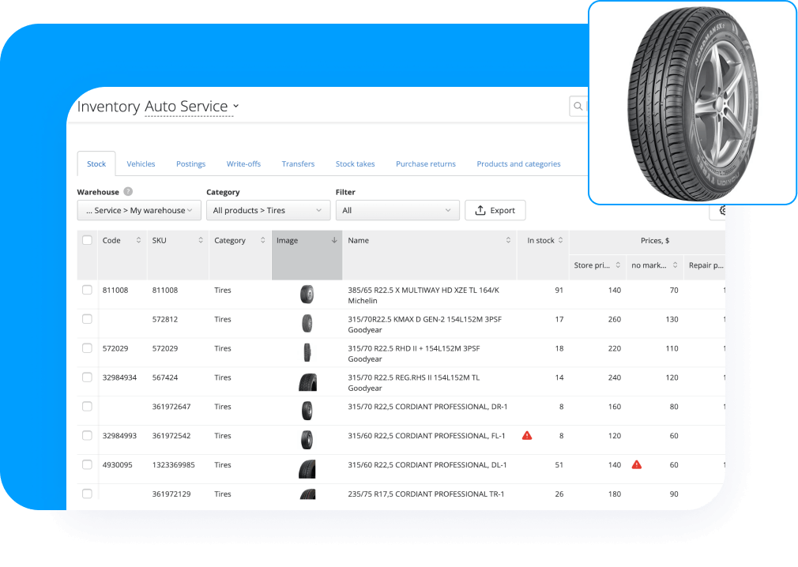
Task: Click the Export button
Action: click(495, 210)
